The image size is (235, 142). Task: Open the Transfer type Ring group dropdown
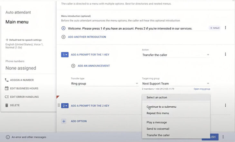point(104,84)
